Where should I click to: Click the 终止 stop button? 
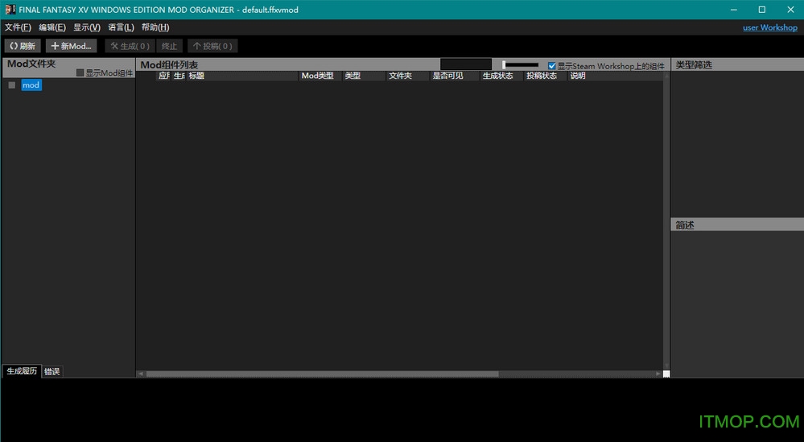tap(169, 46)
